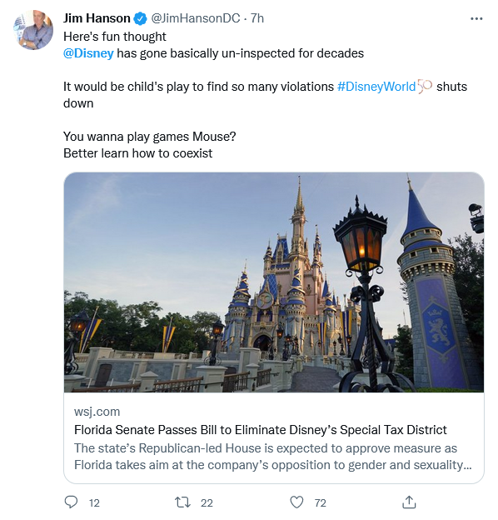Click the reply count 12
498x520 pixels.
[94, 502]
